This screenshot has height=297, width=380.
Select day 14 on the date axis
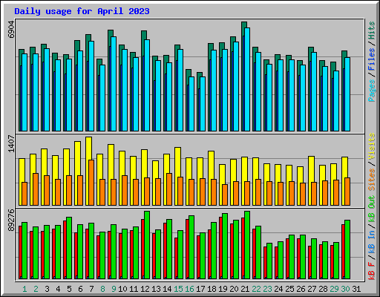167,289
